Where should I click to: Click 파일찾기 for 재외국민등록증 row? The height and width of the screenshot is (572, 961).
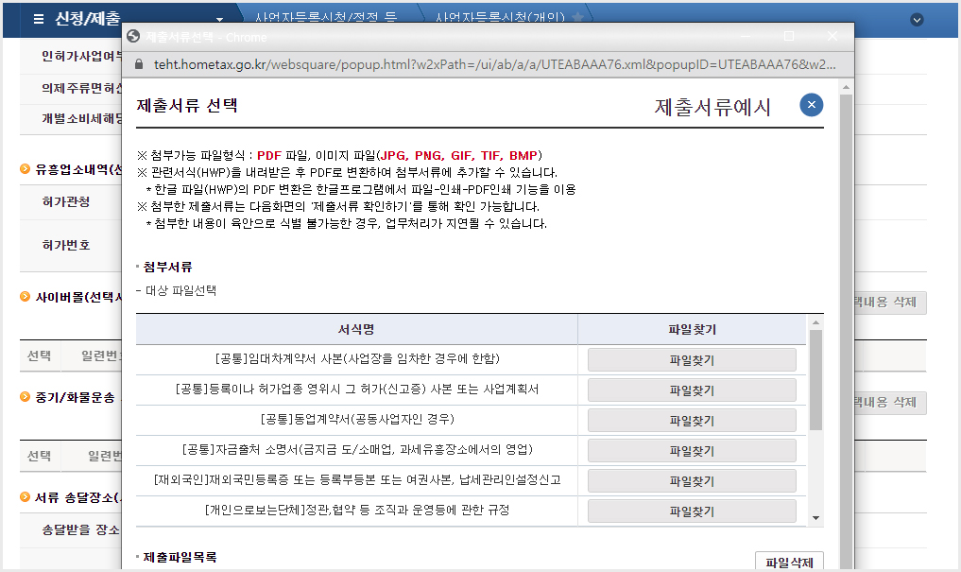coord(692,480)
